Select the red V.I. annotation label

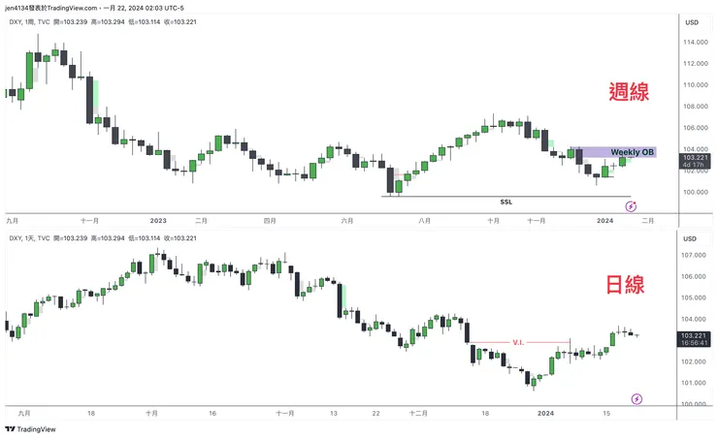coord(519,340)
